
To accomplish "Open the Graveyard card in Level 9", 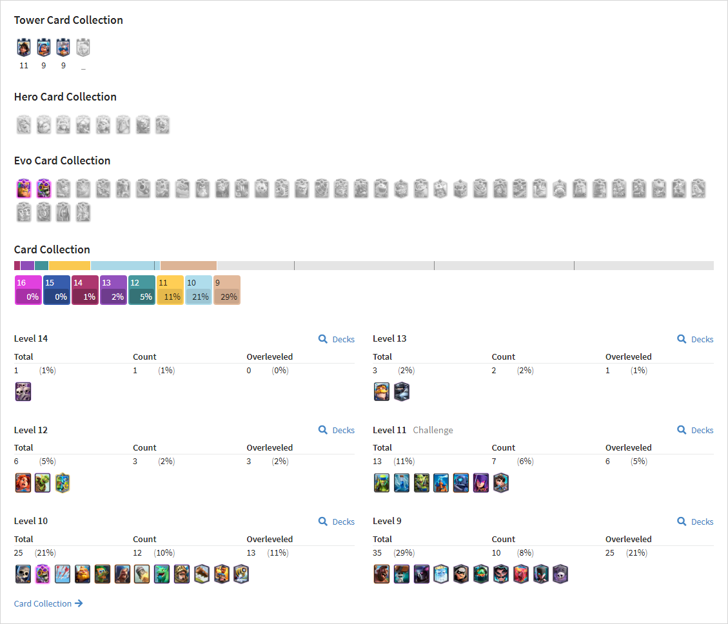I will pyautogui.click(x=560, y=574).
